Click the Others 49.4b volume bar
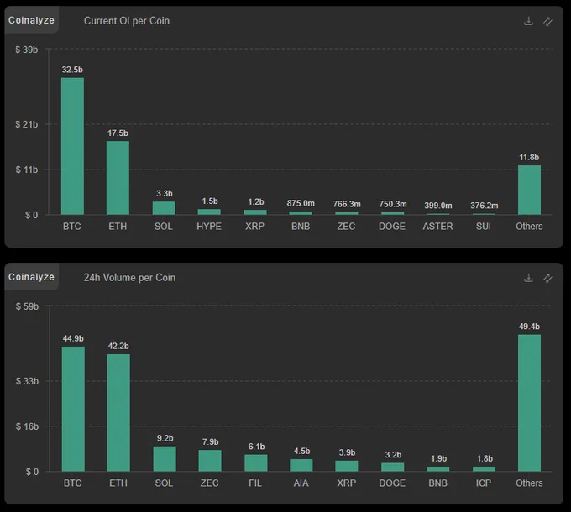The height and width of the screenshot is (512, 571). pyautogui.click(x=529, y=403)
